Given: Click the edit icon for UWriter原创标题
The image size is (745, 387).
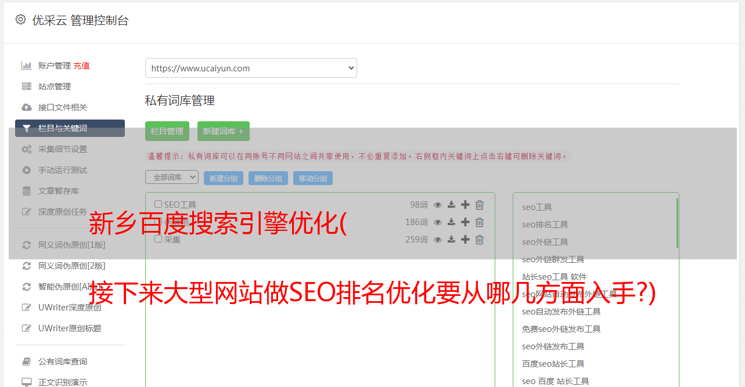Looking at the screenshot, I should [26, 328].
